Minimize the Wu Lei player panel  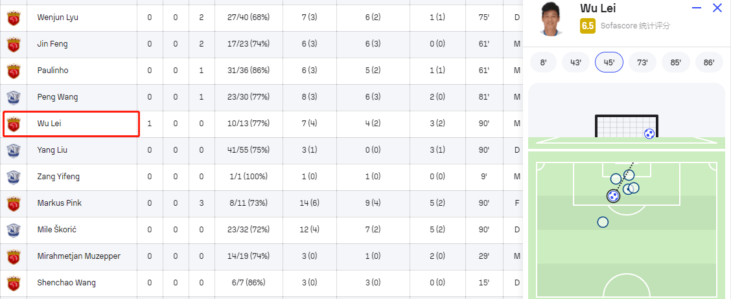697,8
